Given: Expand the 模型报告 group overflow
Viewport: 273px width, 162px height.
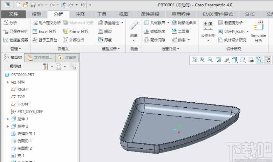Looking at the screenshot, I should pyautogui.click(x=111, y=49).
